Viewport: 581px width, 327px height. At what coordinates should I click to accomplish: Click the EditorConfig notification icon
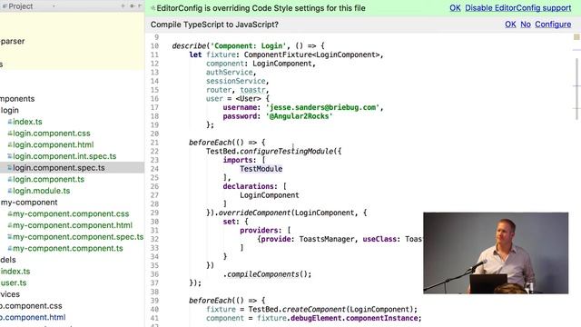153,8
